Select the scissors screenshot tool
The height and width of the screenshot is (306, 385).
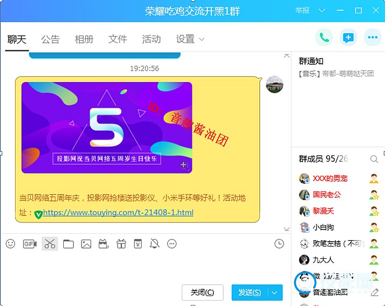point(50,244)
